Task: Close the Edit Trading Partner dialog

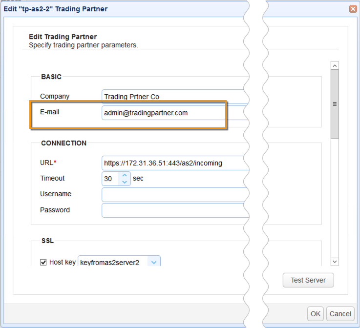Action: coord(352,9)
